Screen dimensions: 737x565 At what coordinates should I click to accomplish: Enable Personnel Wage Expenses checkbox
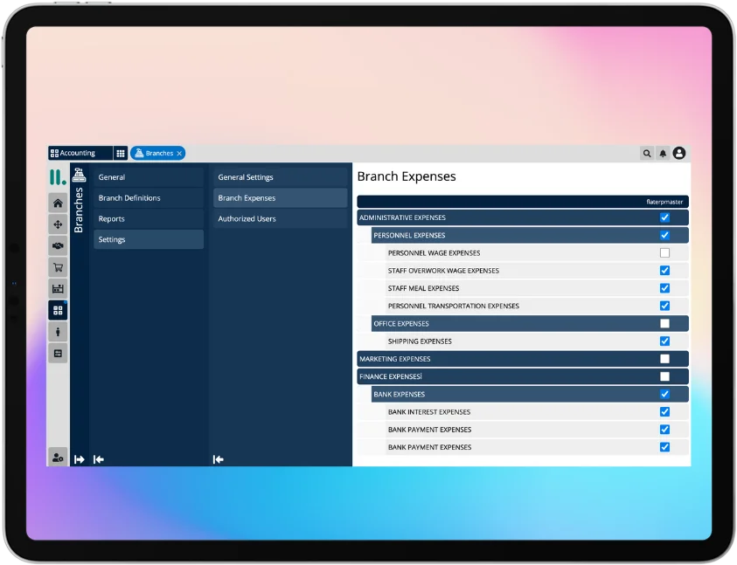pyautogui.click(x=664, y=253)
